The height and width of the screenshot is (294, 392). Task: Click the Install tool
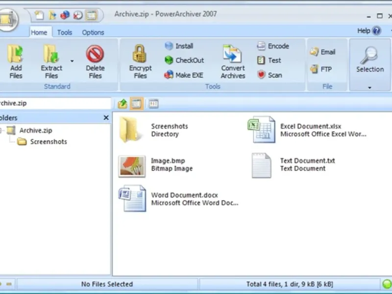click(x=179, y=46)
